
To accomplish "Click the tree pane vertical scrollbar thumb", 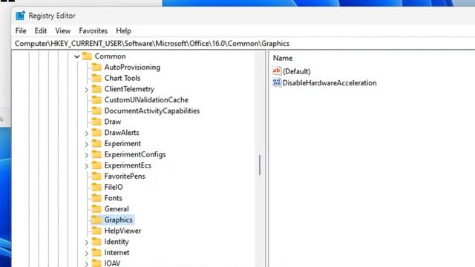I will point(260,165).
